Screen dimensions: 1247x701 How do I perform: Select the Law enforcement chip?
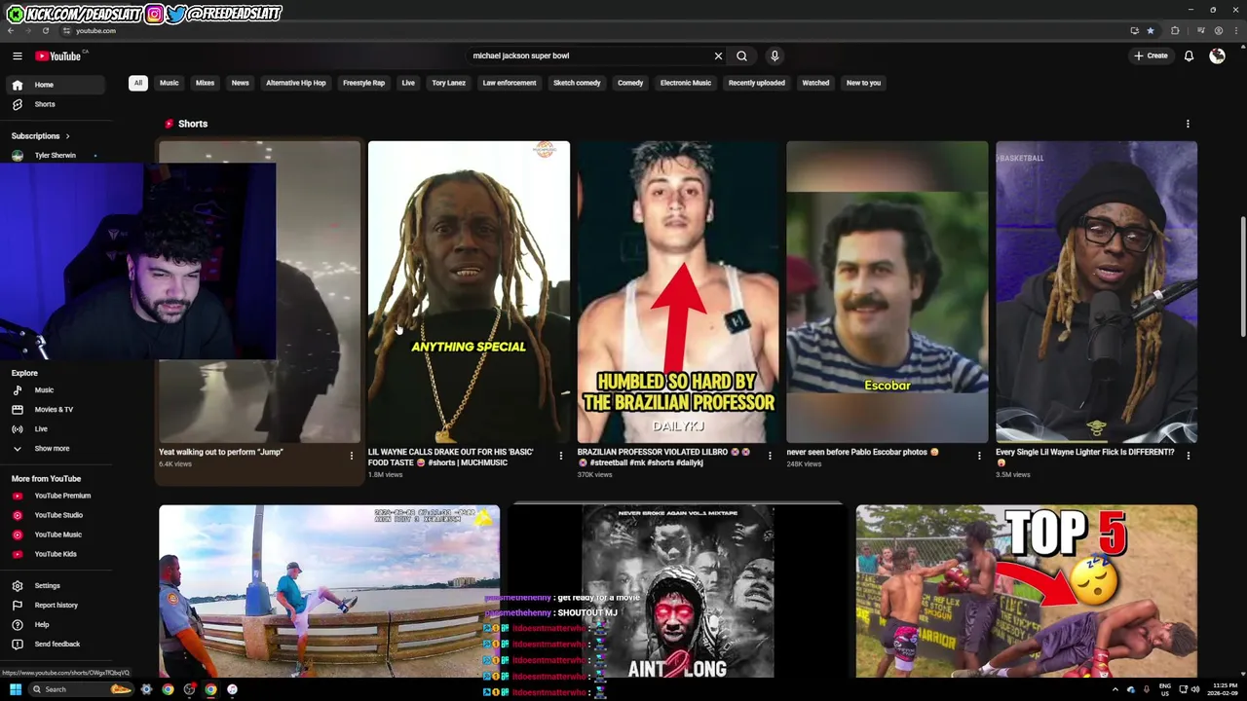pyautogui.click(x=510, y=83)
